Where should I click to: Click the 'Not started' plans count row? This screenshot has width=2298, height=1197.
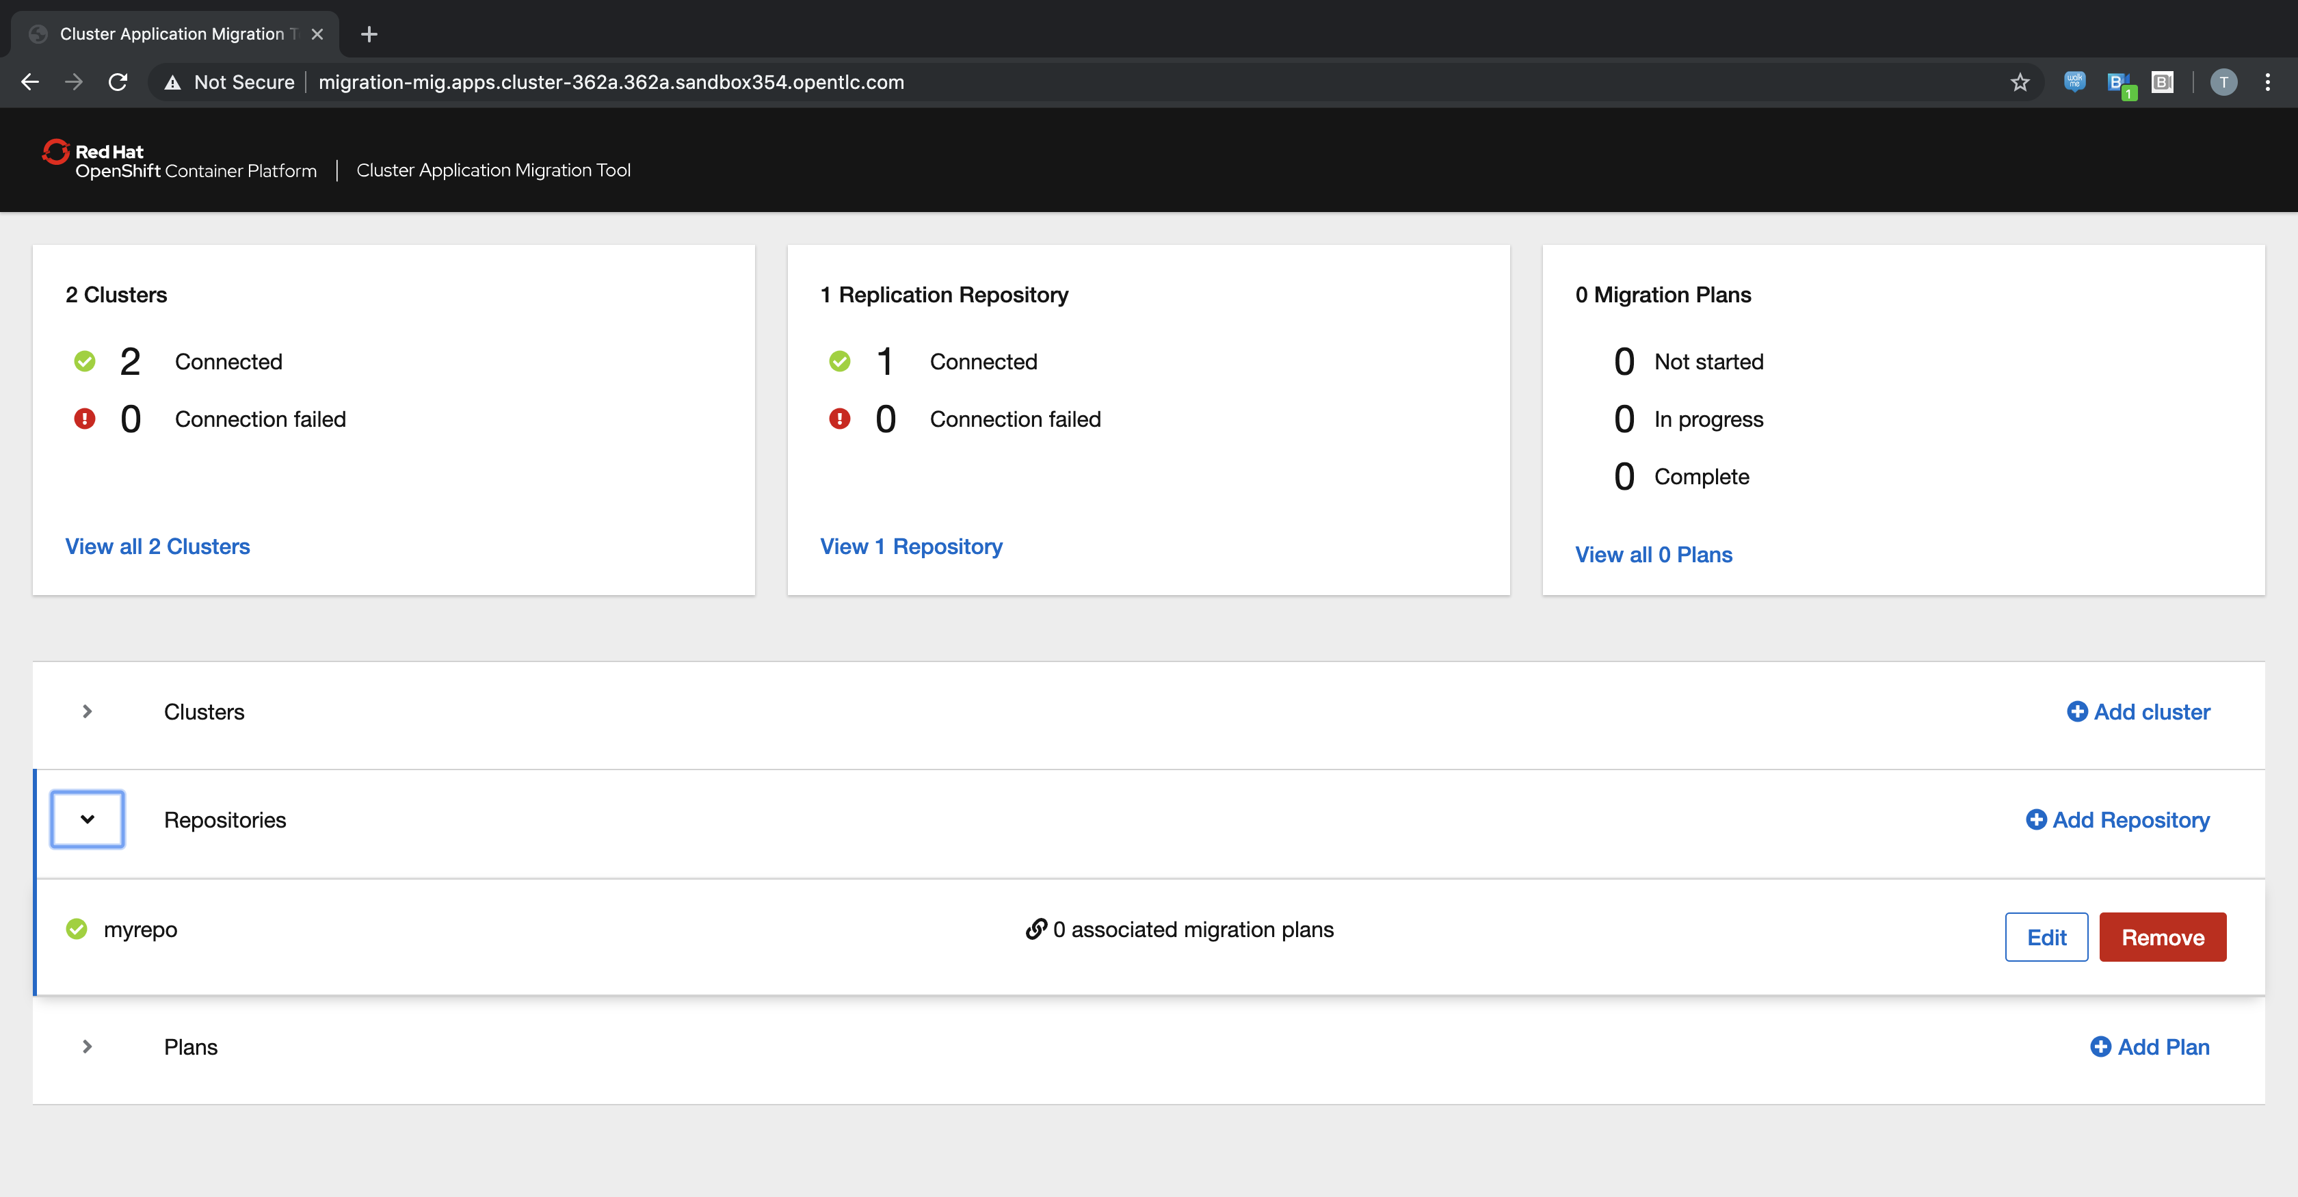pos(1688,361)
